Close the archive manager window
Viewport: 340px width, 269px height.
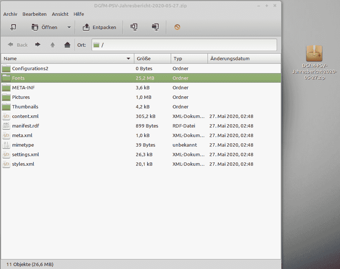275,6
